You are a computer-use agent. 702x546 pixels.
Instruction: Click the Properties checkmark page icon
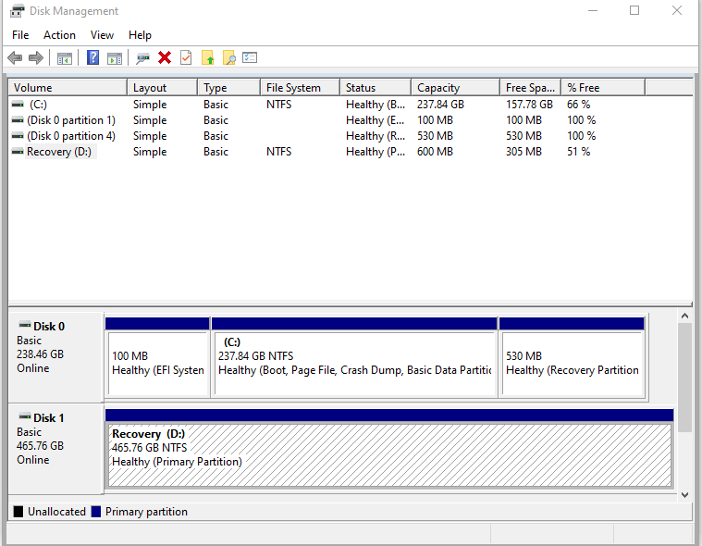click(x=186, y=57)
